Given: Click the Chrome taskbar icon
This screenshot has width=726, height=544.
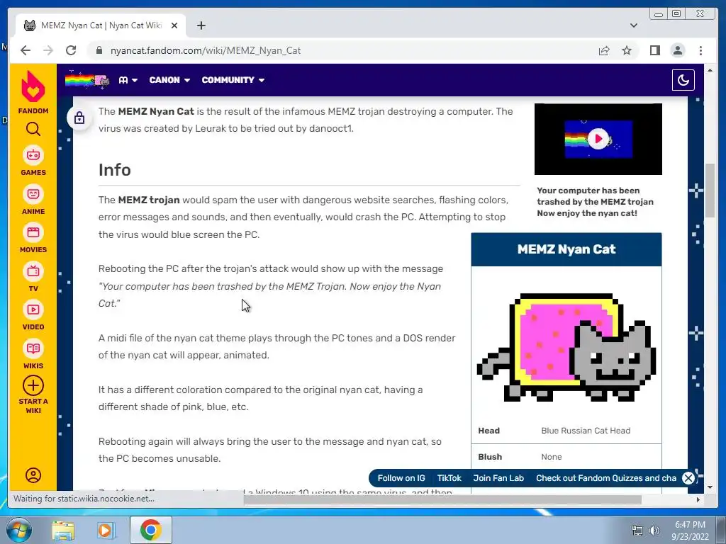Looking at the screenshot, I should [150, 530].
